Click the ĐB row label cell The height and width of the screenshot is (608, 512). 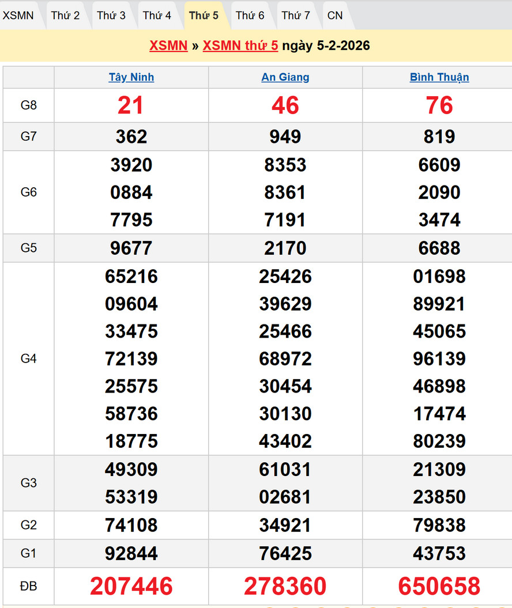[28, 586]
